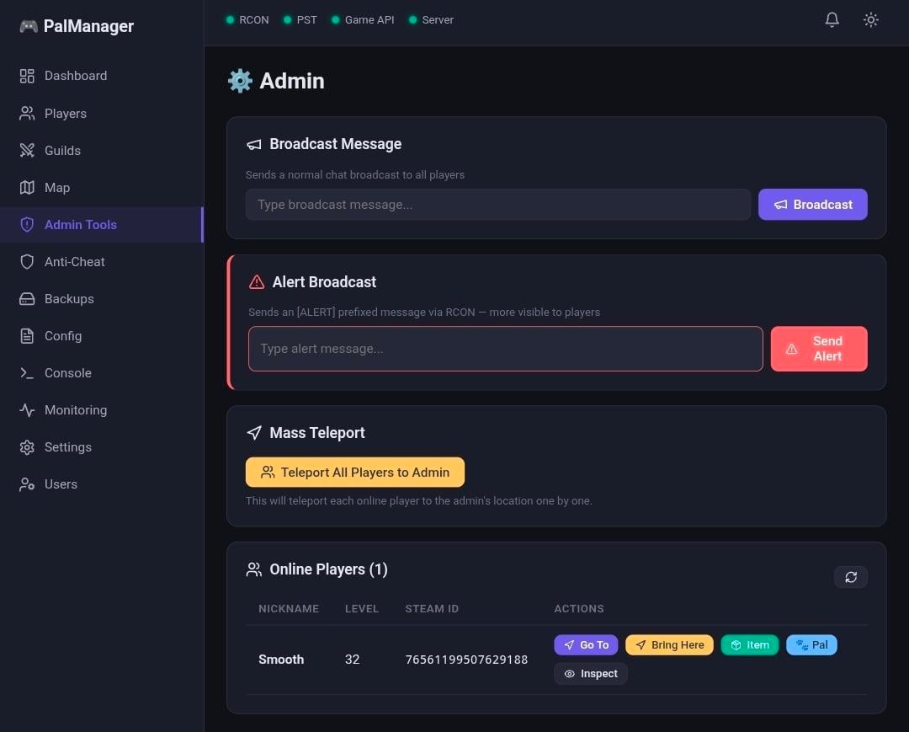The width and height of the screenshot is (909, 732).
Task: Click the Monitoring pulse icon
Action: coord(27,410)
